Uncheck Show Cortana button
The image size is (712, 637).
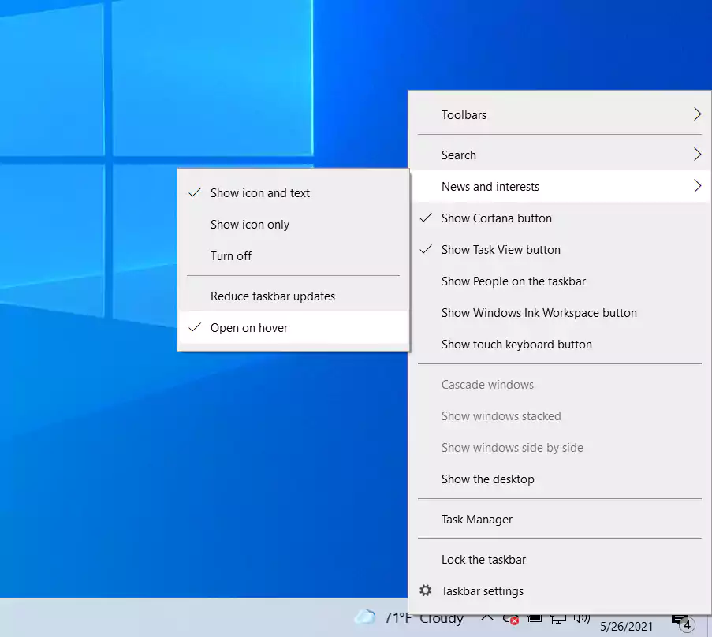pos(560,218)
